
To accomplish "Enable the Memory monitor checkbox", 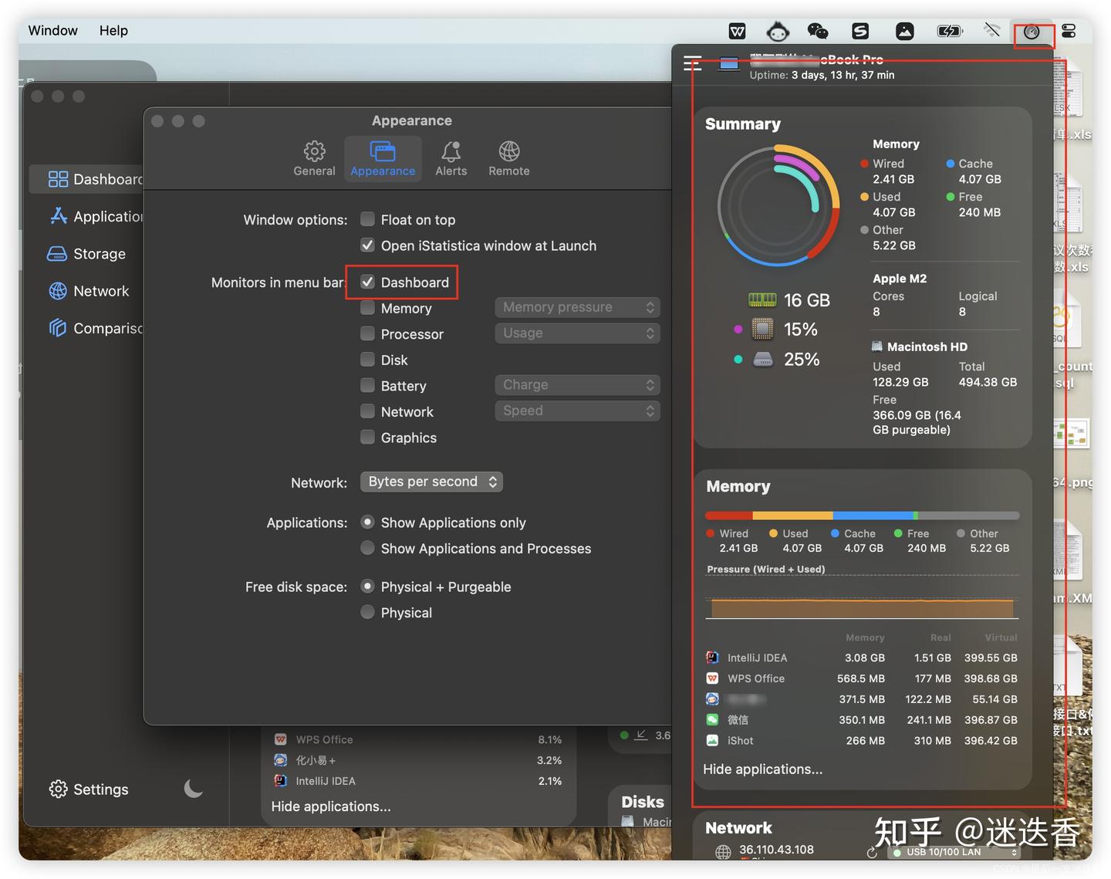I will tap(367, 307).
